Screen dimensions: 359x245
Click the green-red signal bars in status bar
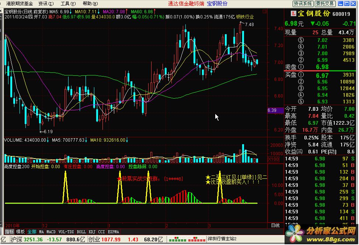(x=187, y=239)
